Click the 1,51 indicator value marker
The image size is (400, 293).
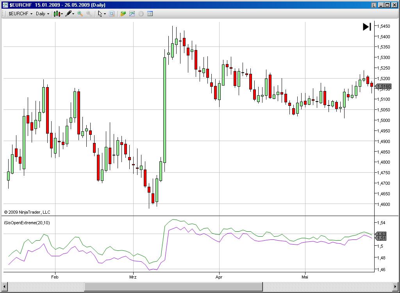click(381, 238)
